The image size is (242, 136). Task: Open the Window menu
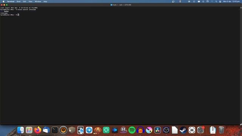pos(38,2)
